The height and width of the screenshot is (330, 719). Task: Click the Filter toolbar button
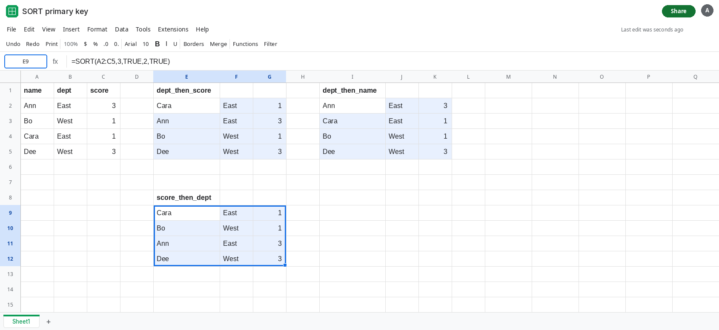tap(270, 44)
